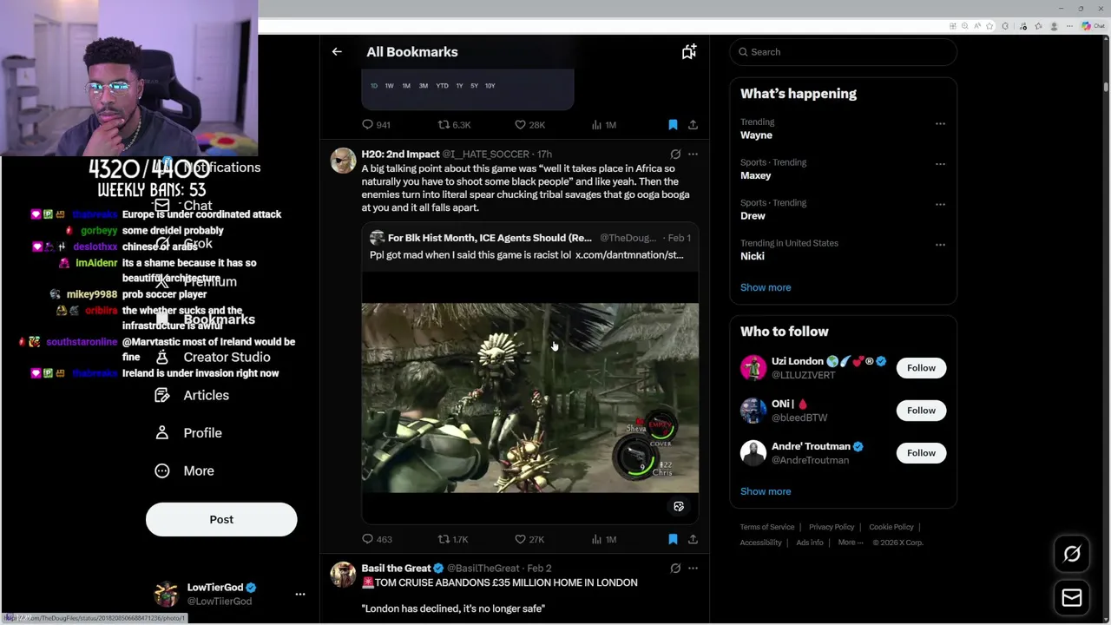1111x625 pixels.
Task: Open the Basil the Great profile avatar
Action: coord(343,575)
